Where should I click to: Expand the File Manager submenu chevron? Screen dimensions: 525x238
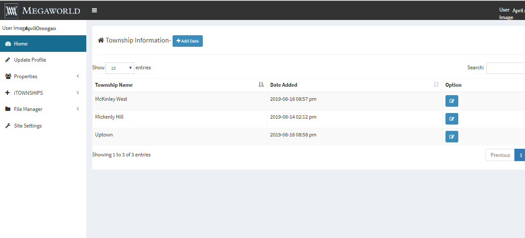point(78,109)
